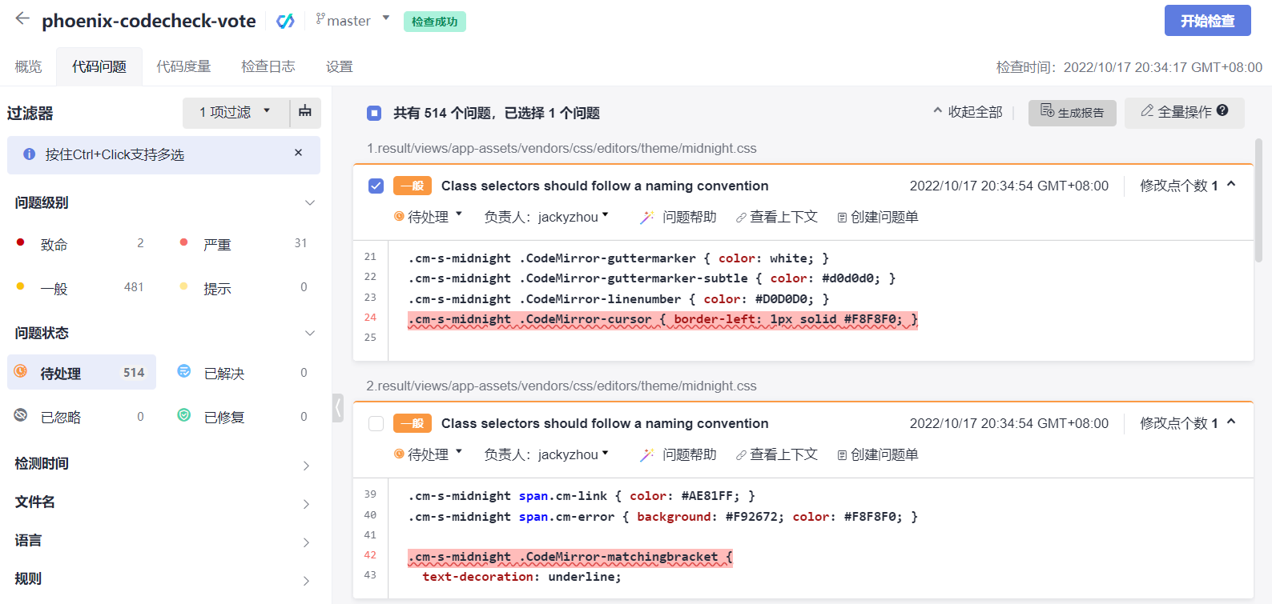Viewport: 1272px width, 604px height.
Task: Click the light yellow 提示 severity dot
Action: tap(183, 286)
